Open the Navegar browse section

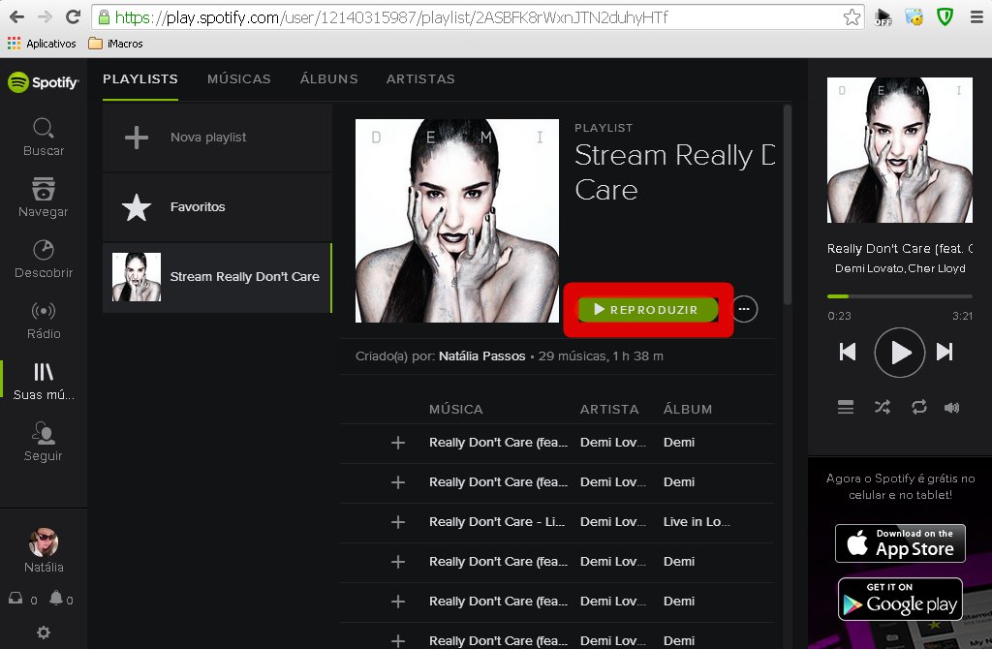click(x=43, y=198)
